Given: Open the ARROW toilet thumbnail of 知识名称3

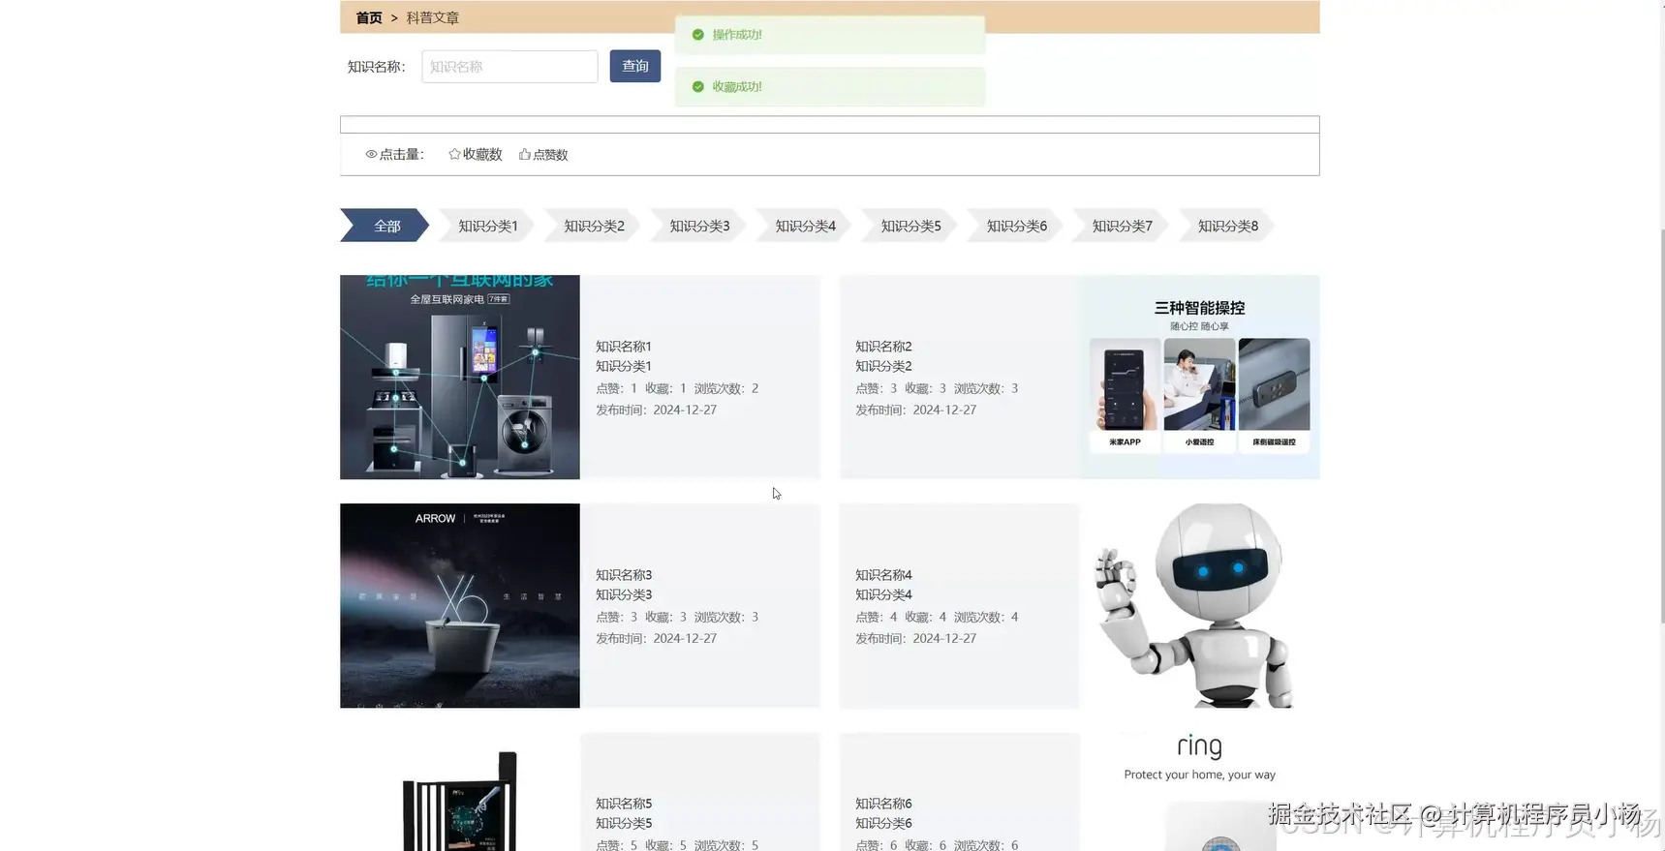Looking at the screenshot, I should tap(460, 606).
